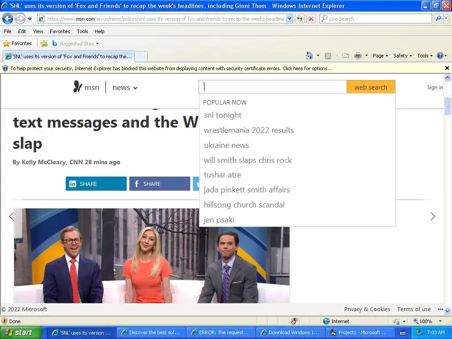Click the scrollbar down arrow
This screenshot has width=452, height=339.
[x=447, y=311]
